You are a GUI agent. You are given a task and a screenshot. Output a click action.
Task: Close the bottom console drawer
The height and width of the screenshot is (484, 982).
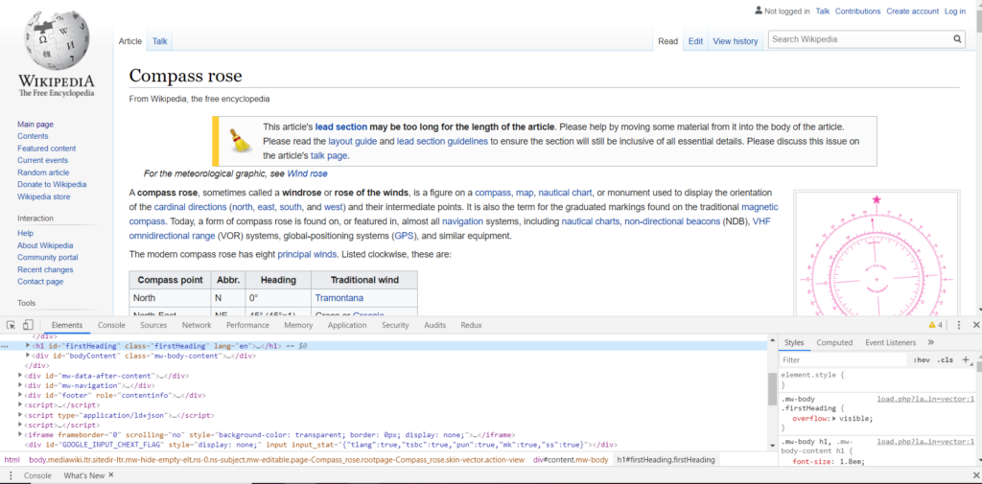point(975,475)
